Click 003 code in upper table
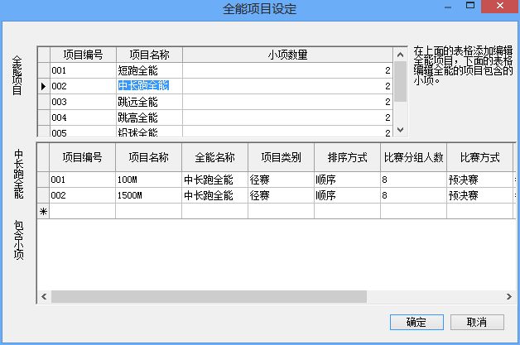Viewport: 520px width, 345px height. click(x=84, y=102)
